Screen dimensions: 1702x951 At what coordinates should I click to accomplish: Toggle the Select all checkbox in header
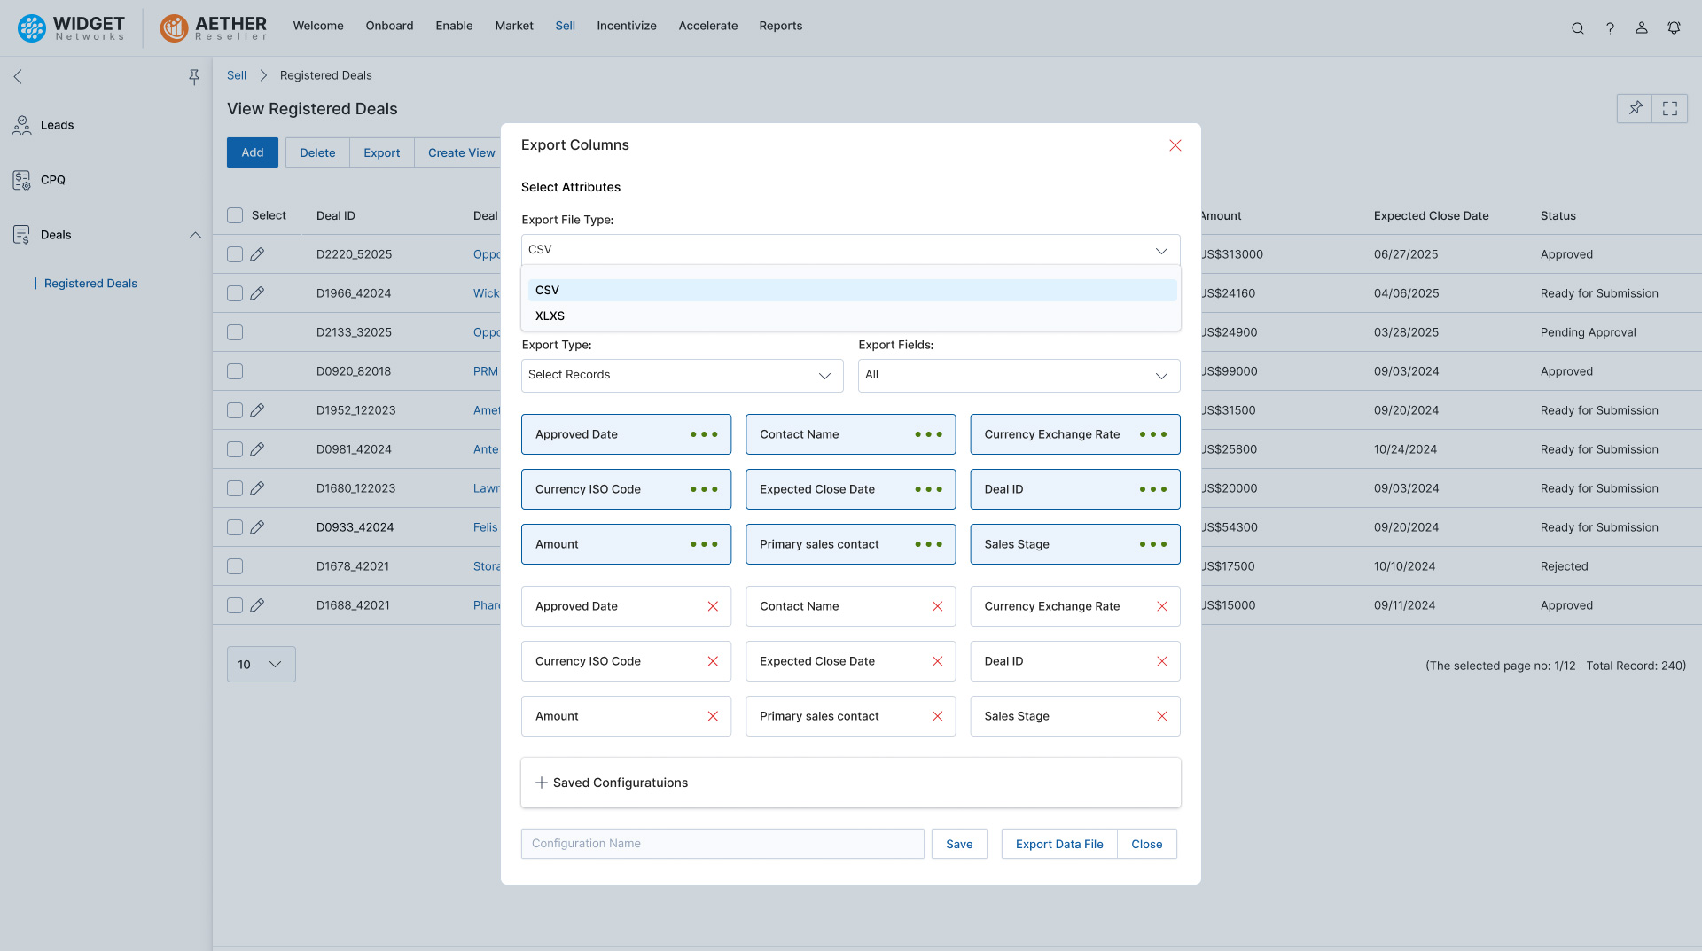pos(235,215)
